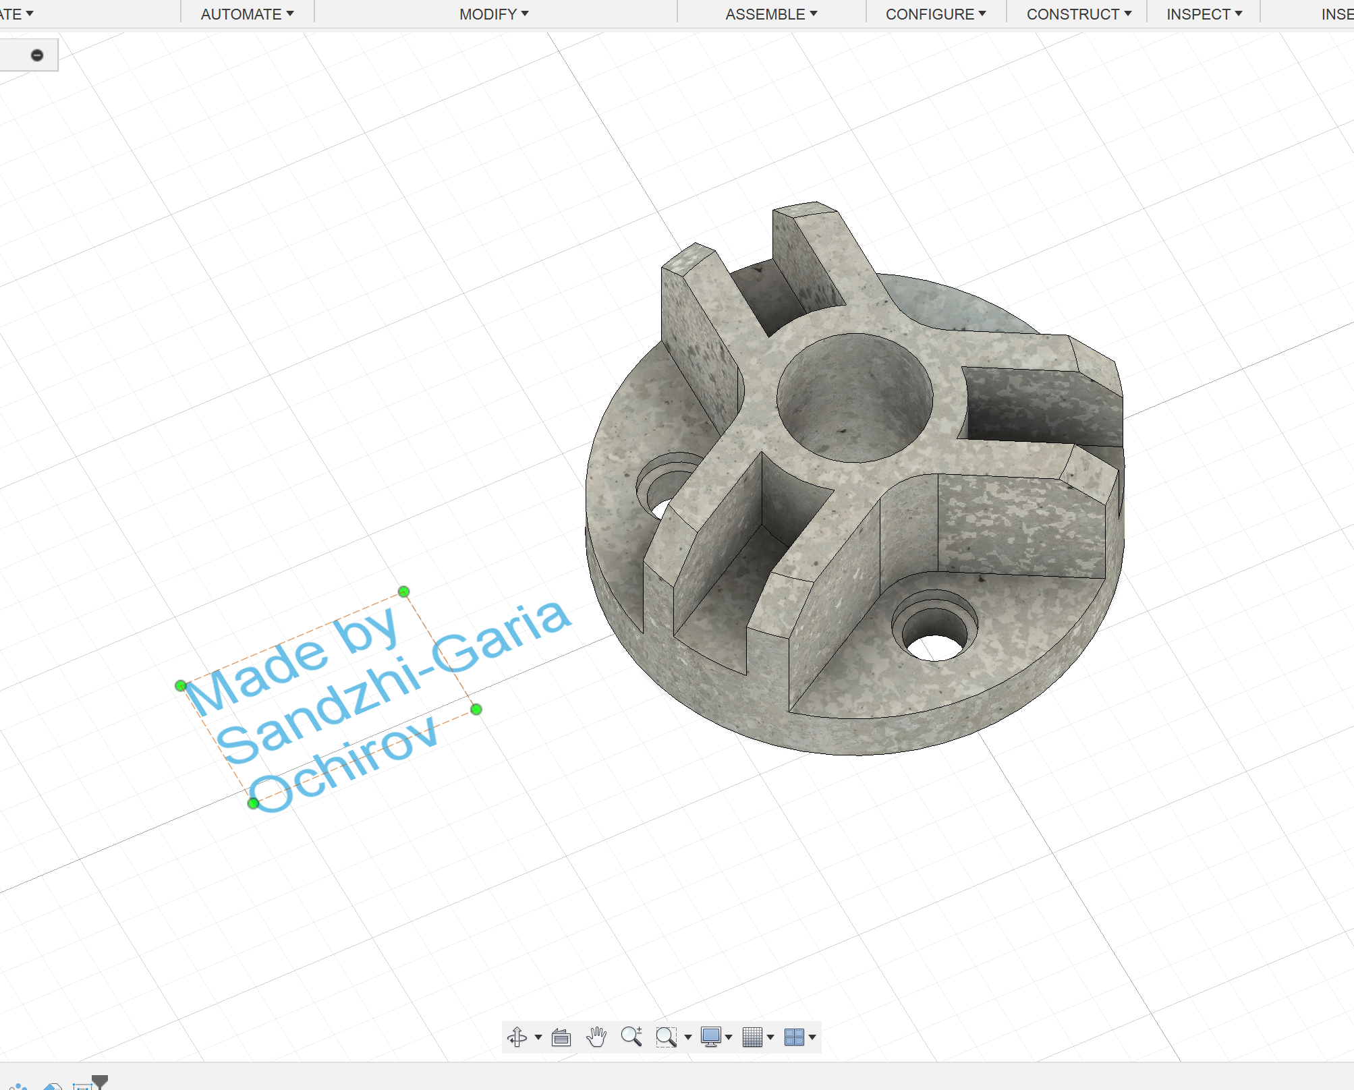The width and height of the screenshot is (1354, 1090).
Task: Click the green handle right of 'Ochirov'
Action: click(x=476, y=709)
